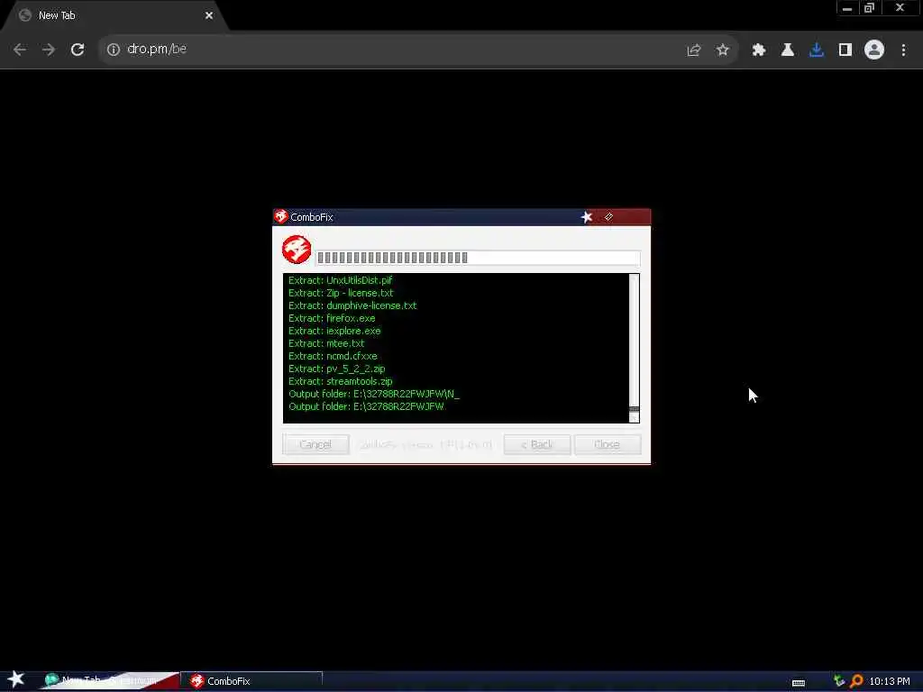Click the large red ComboFix logo
The image size is (923, 692).
click(x=297, y=250)
